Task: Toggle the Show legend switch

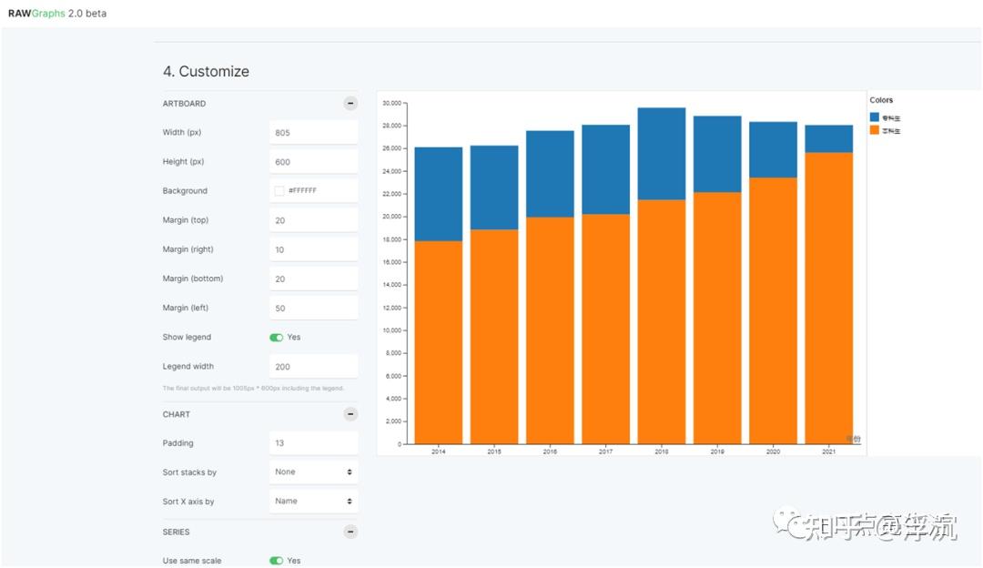Action: pos(277,338)
